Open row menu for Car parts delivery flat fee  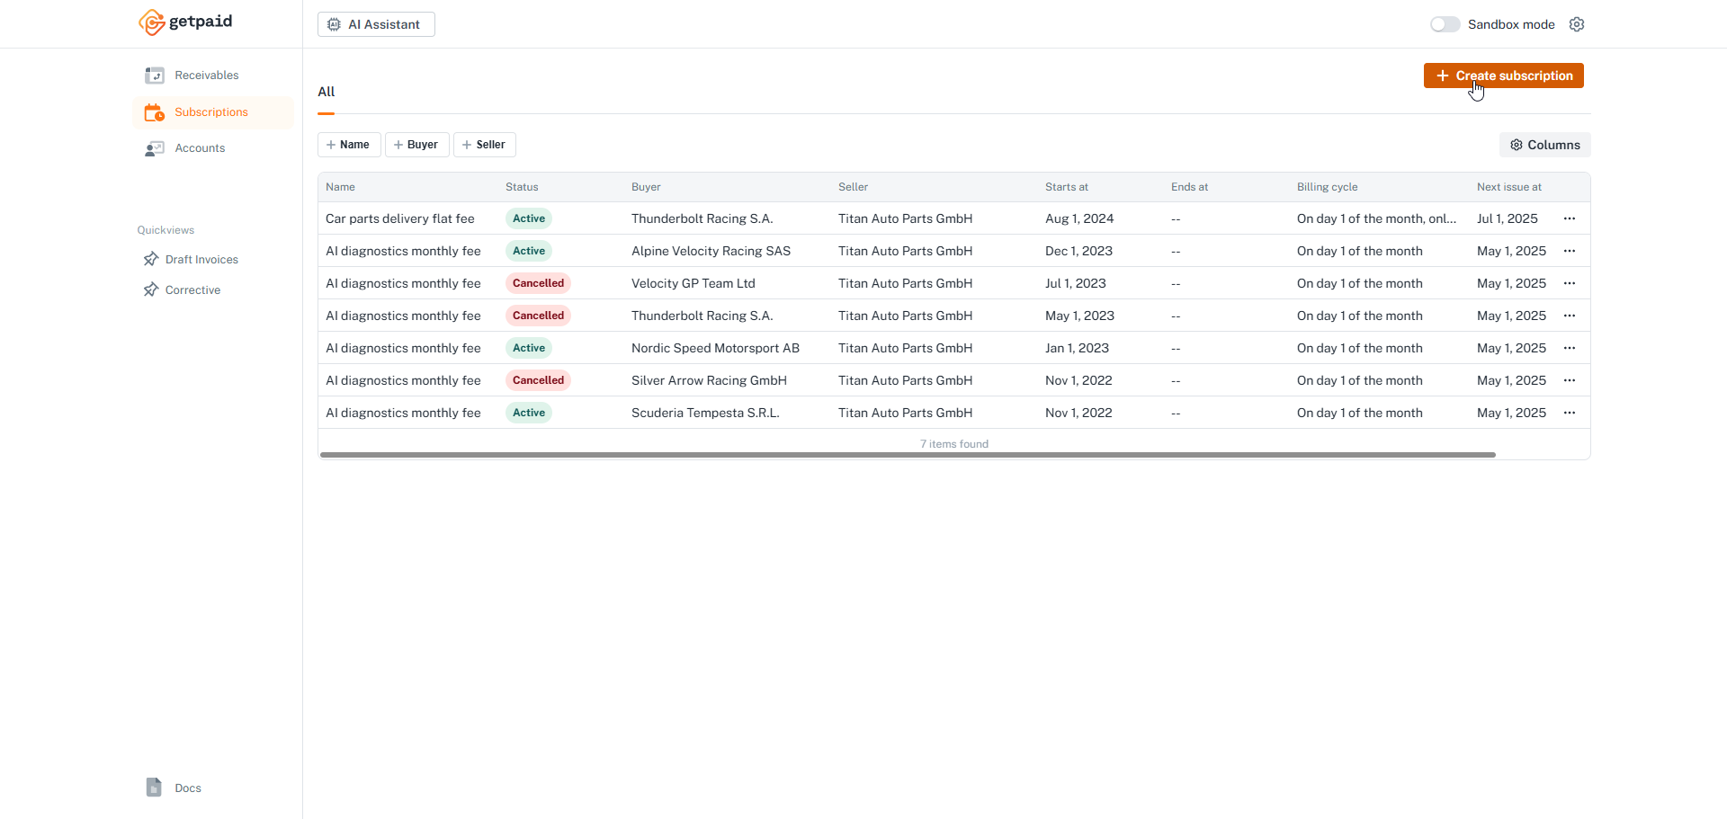(x=1570, y=218)
